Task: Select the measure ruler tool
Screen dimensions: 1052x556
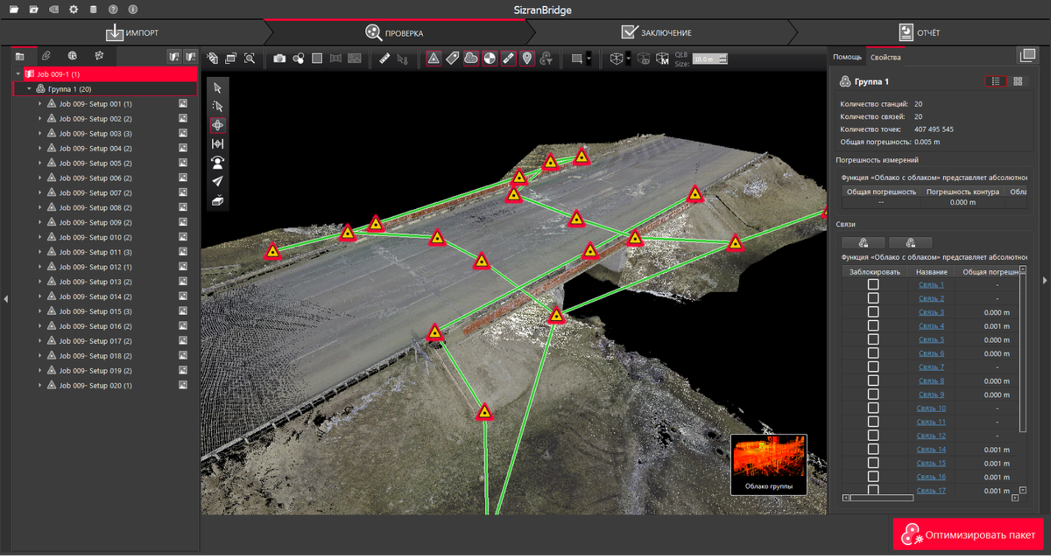Action: tap(384, 58)
